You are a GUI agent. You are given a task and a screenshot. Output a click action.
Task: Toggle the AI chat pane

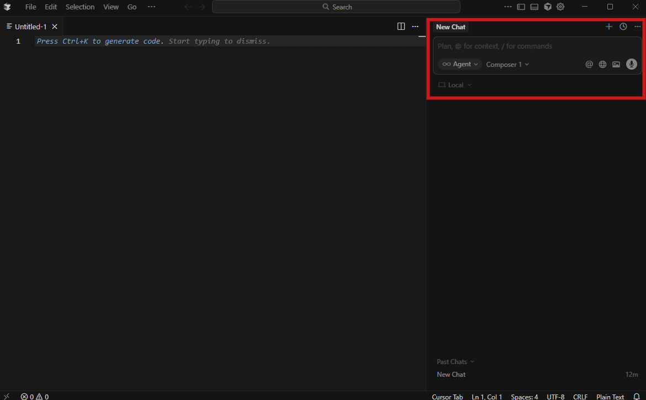[548, 7]
